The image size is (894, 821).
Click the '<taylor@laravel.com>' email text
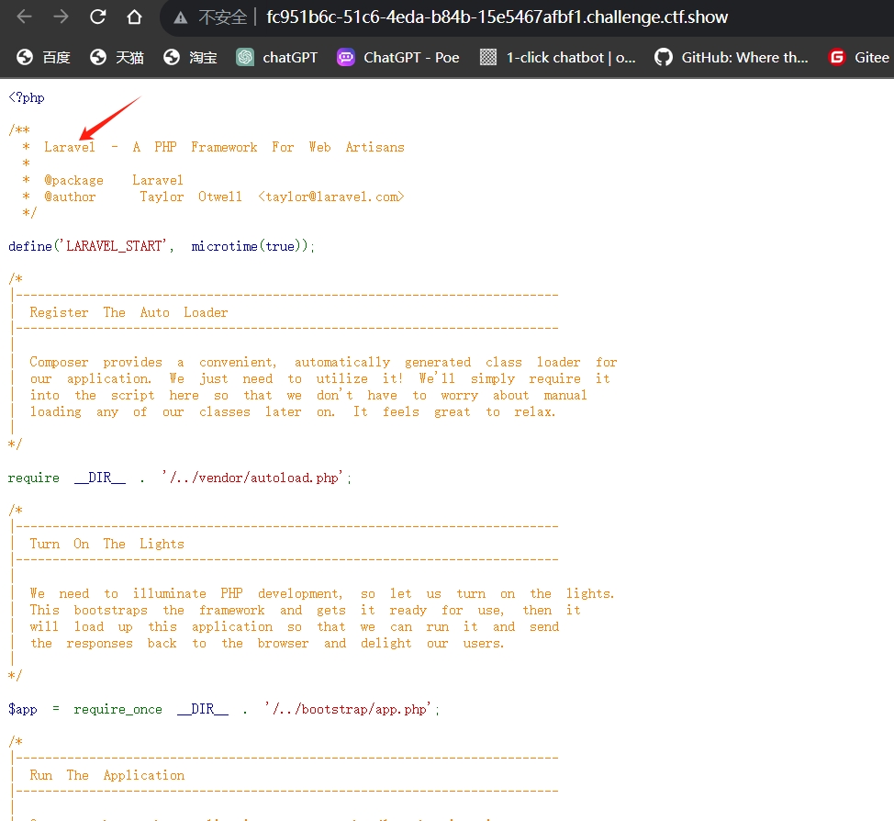[x=330, y=197]
